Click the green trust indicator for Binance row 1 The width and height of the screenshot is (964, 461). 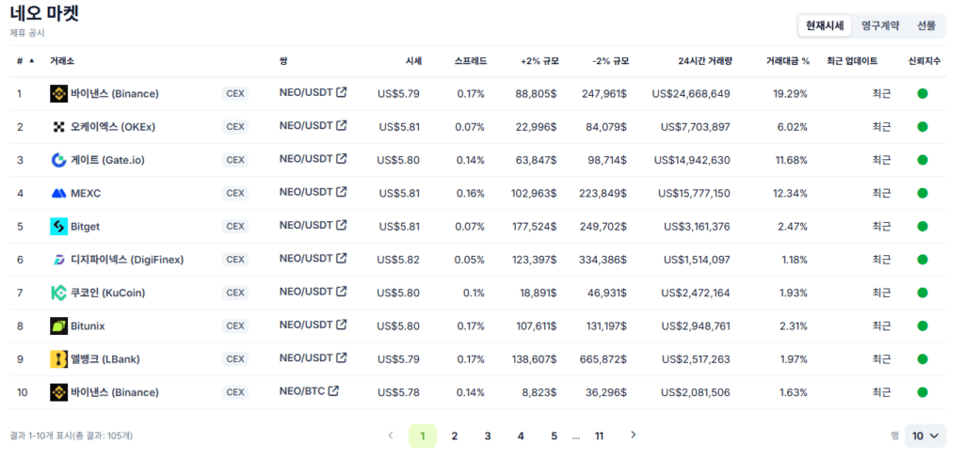[923, 93]
